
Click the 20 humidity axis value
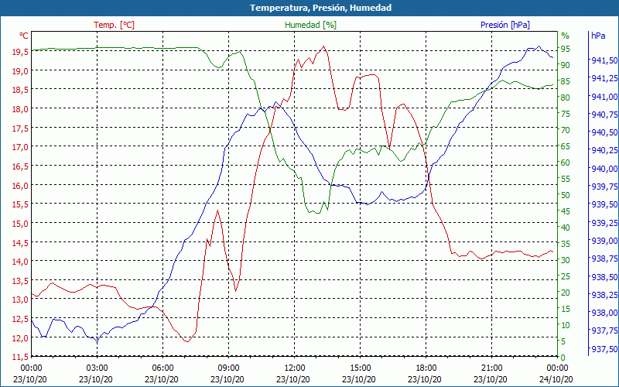pyautogui.click(x=566, y=293)
